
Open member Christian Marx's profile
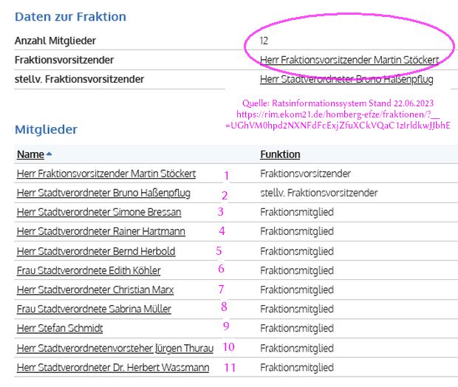(x=95, y=290)
